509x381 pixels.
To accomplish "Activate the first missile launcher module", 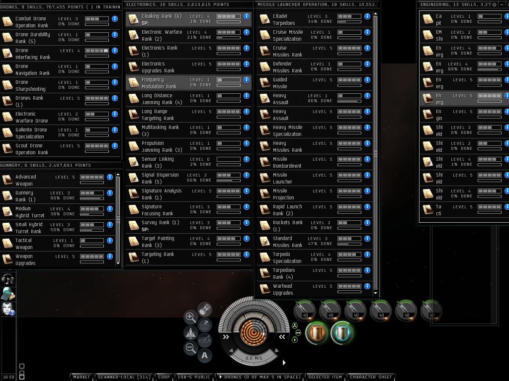I will tap(305, 311).
